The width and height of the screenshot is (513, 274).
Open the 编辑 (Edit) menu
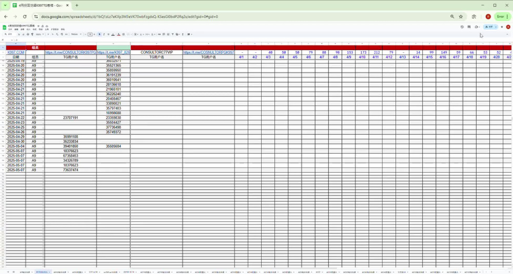click(x=16, y=29)
